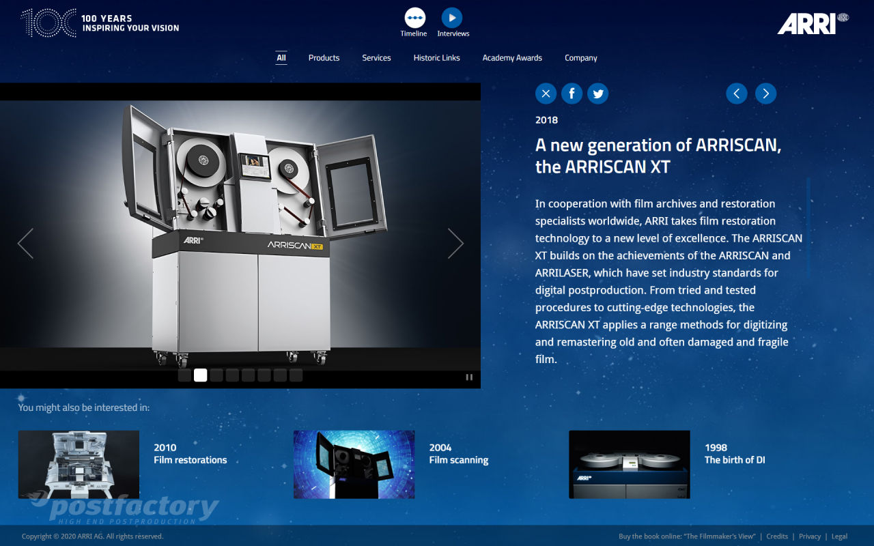
Task: Open the Timeline view icon
Action: coord(414,18)
